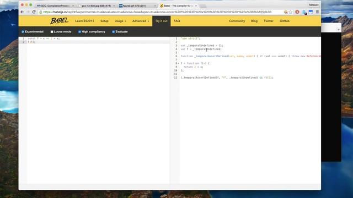The height and width of the screenshot is (198, 353).
Task: Open the Blog link
Action: point(254,21)
